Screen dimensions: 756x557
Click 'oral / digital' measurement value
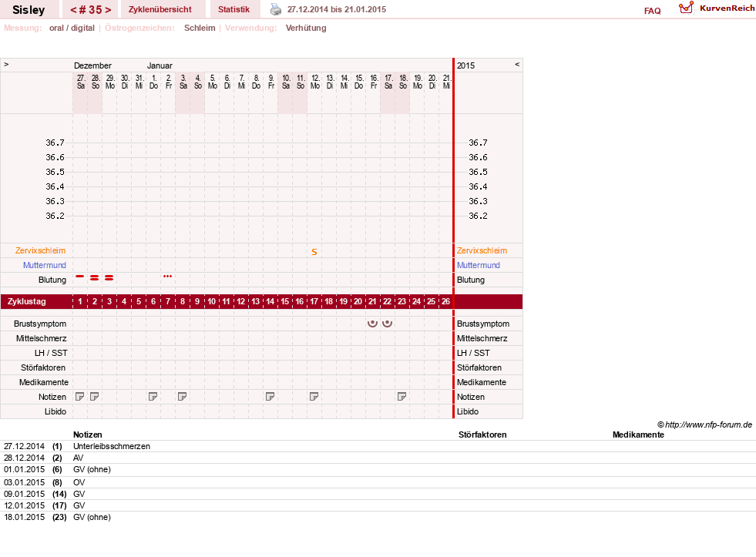pyautogui.click(x=72, y=28)
